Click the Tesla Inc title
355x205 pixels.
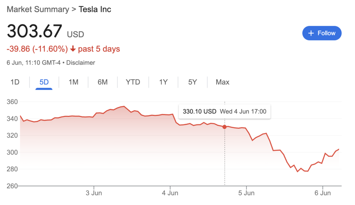point(95,9)
